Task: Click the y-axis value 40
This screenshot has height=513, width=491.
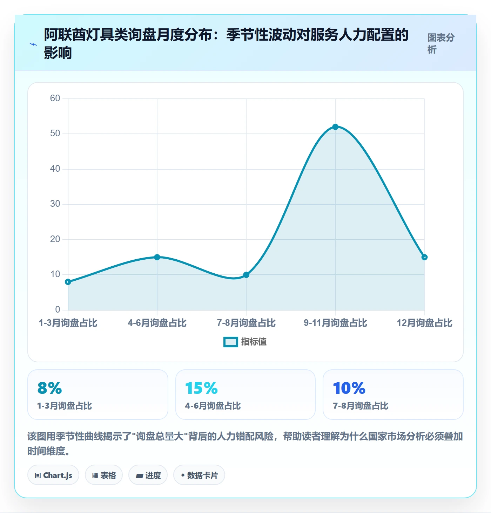Action: pos(55,169)
